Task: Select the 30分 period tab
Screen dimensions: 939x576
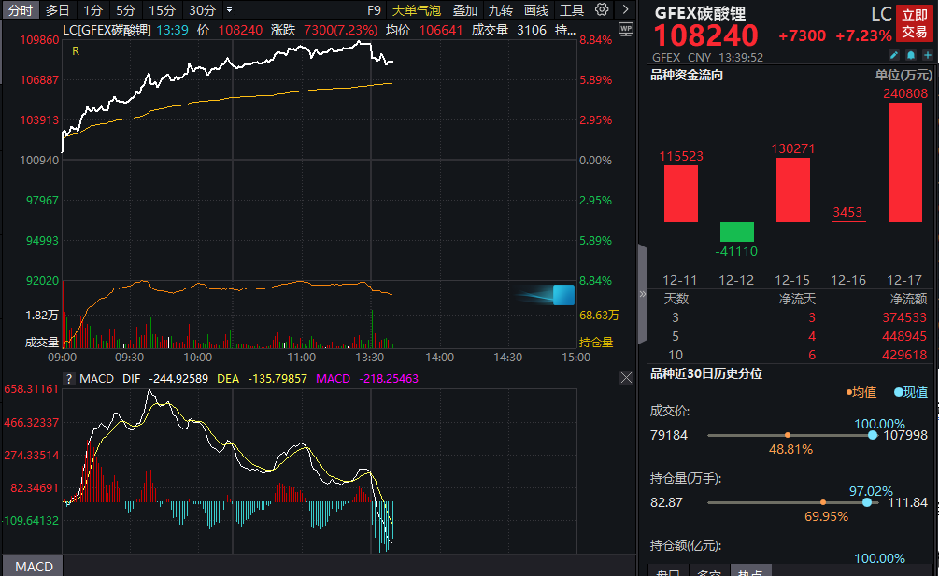Action: 203,10
